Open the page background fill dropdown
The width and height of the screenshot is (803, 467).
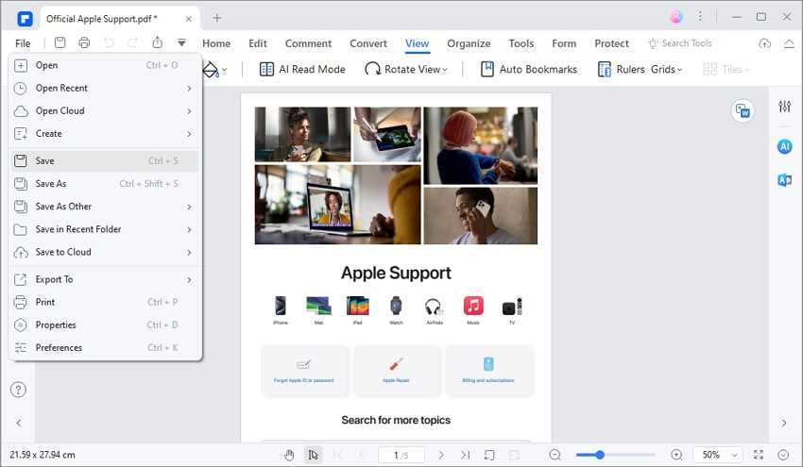[x=215, y=69]
